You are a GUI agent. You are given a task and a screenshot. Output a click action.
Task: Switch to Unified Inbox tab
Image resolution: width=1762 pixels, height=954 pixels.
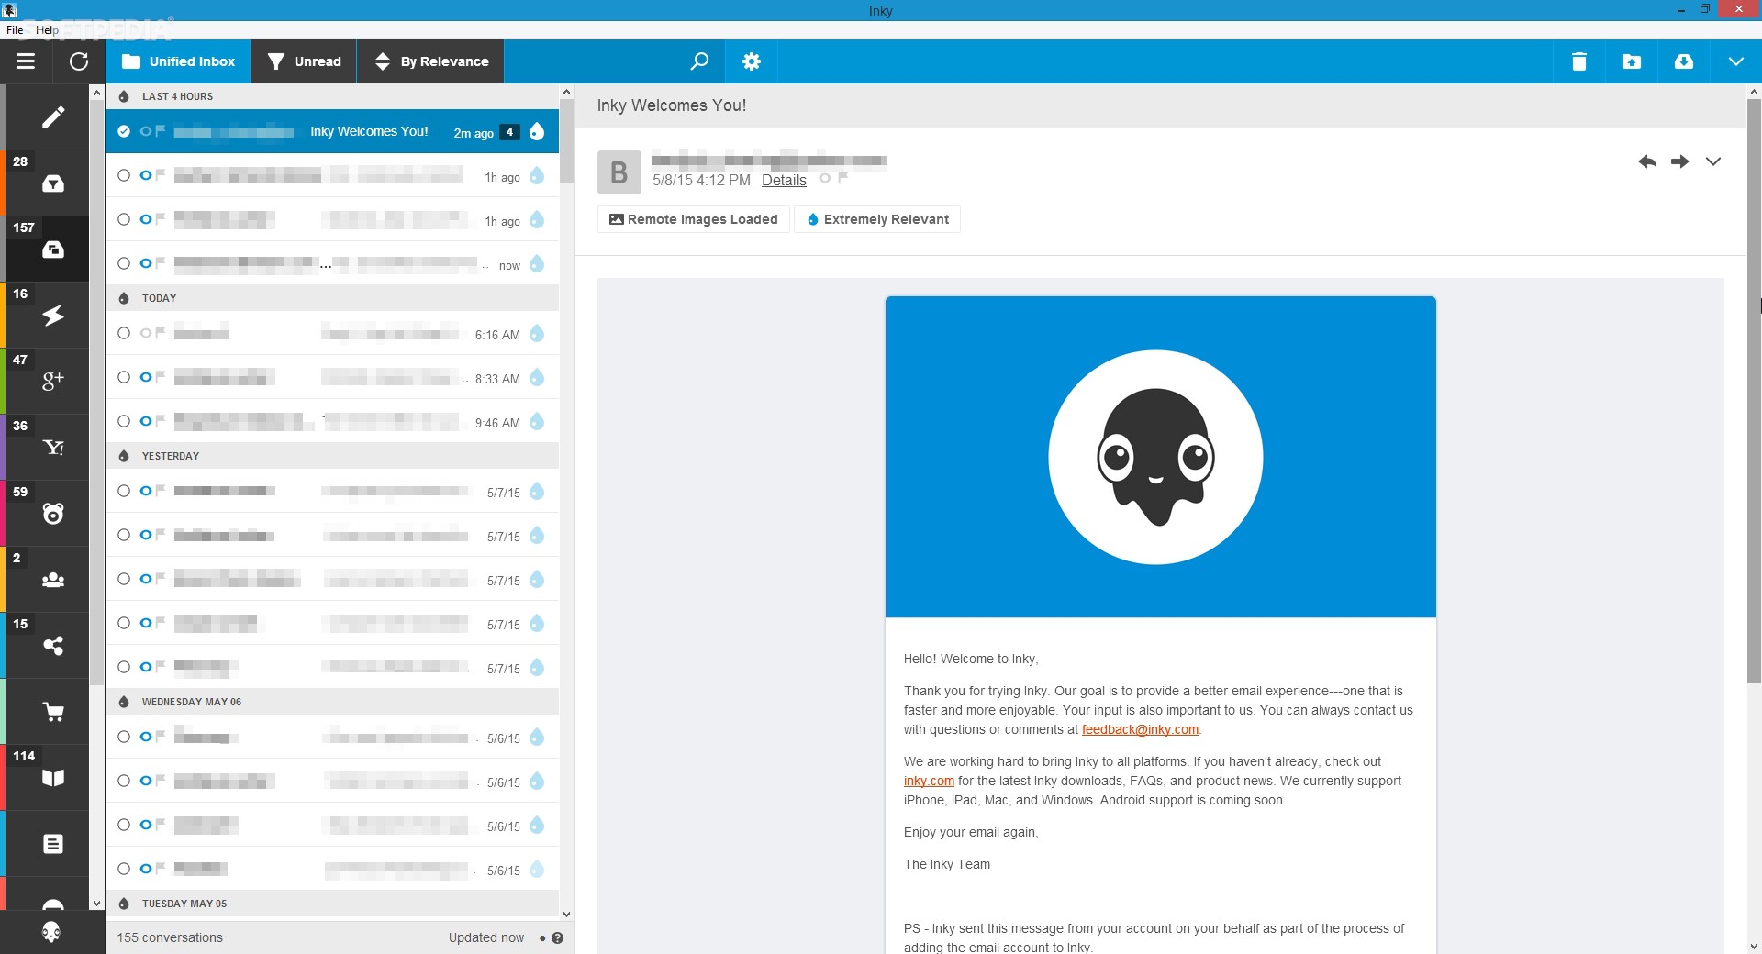(178, 61)
